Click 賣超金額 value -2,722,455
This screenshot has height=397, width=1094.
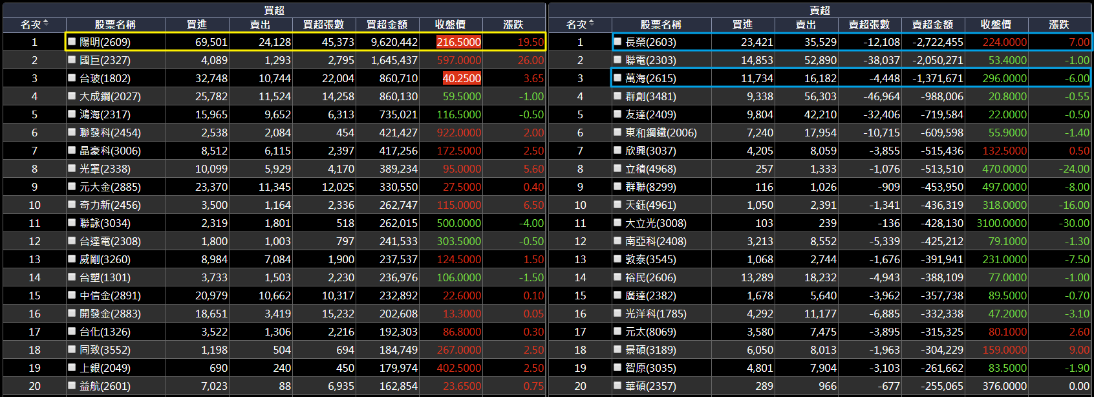938,42
